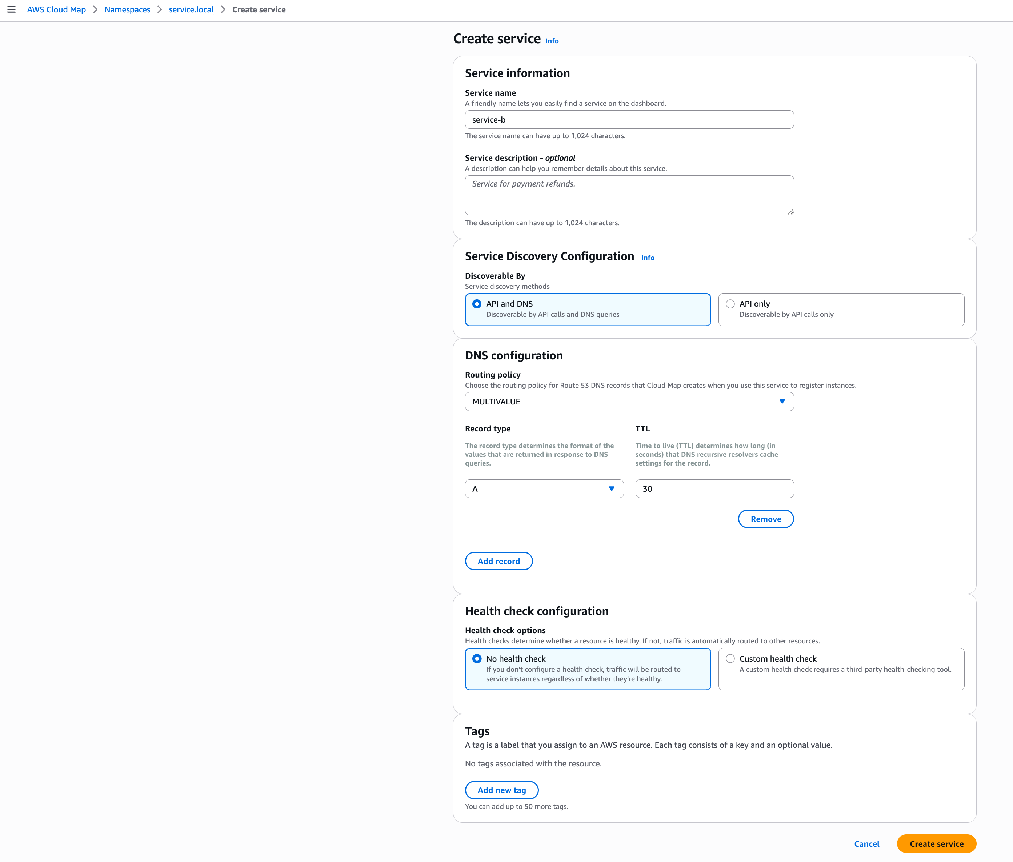Cancel service creation

866,844
